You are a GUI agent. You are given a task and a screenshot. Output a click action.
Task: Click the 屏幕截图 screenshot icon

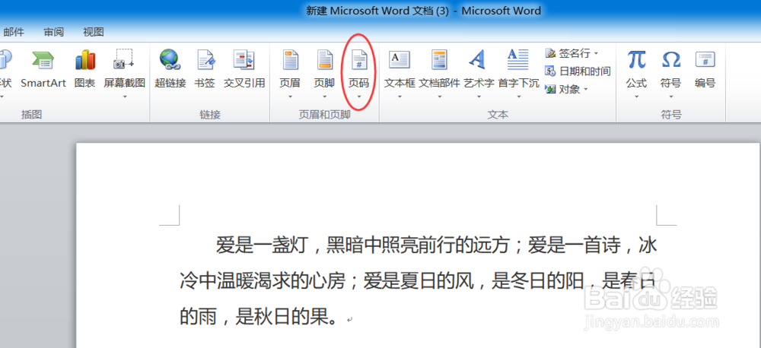coord(124,60)
